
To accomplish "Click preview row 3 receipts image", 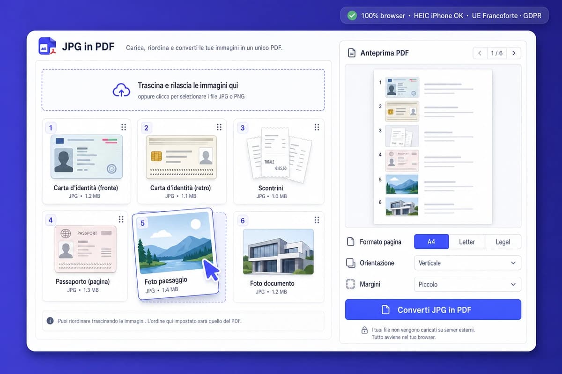I will pyautogui.click(x=402, y=136).
